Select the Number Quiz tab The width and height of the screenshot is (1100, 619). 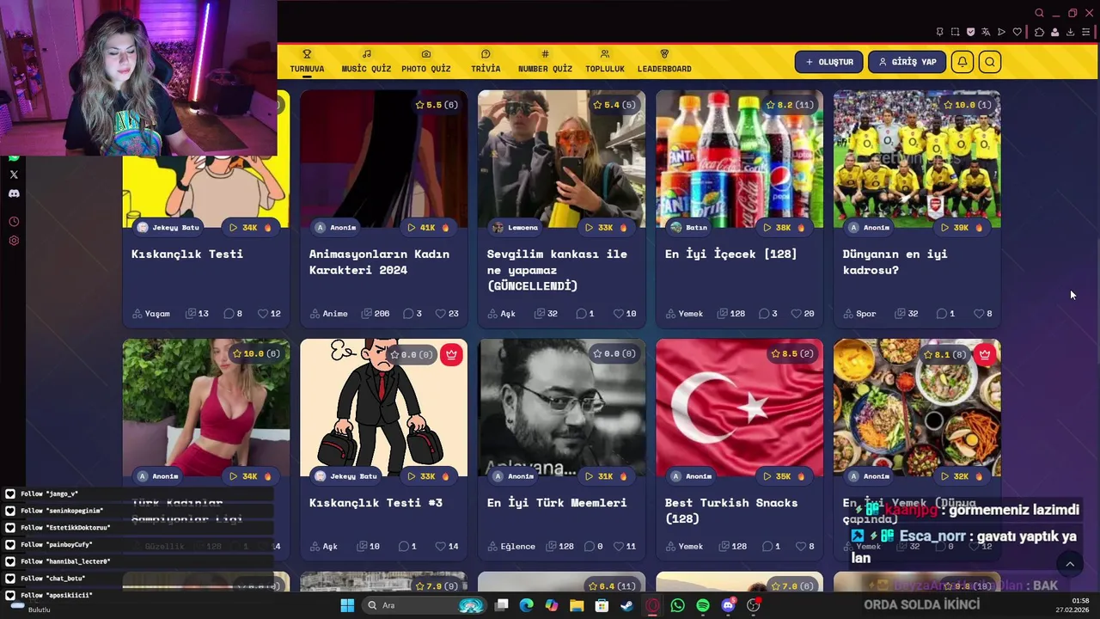coord(545,61)
